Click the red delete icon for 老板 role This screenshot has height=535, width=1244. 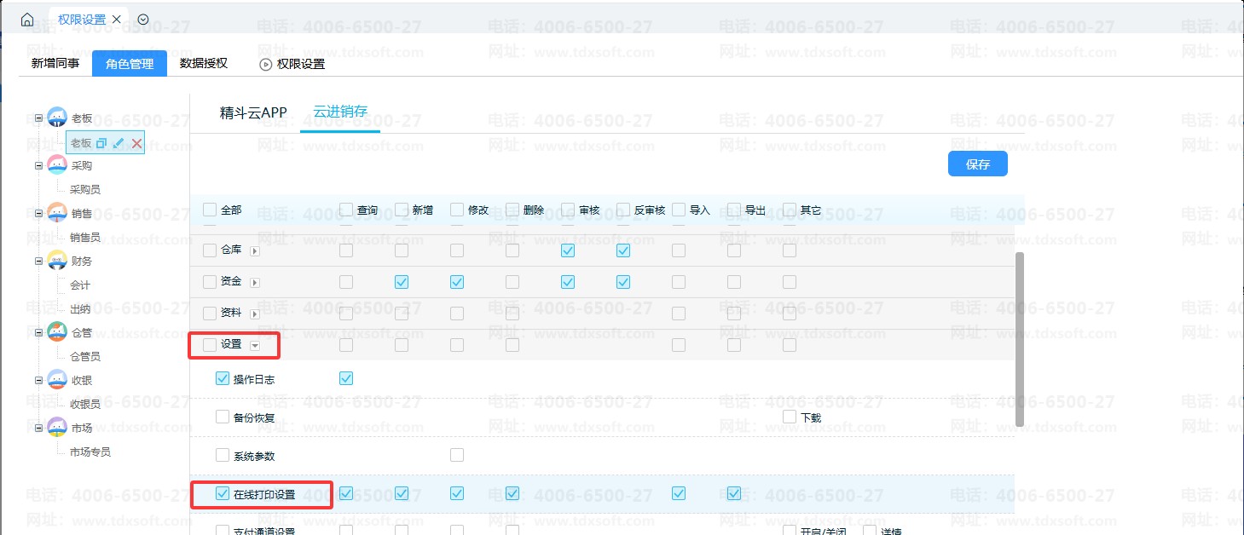tap(136, 143)
